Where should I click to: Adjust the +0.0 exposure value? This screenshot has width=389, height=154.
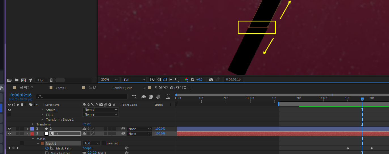(199, 79)
